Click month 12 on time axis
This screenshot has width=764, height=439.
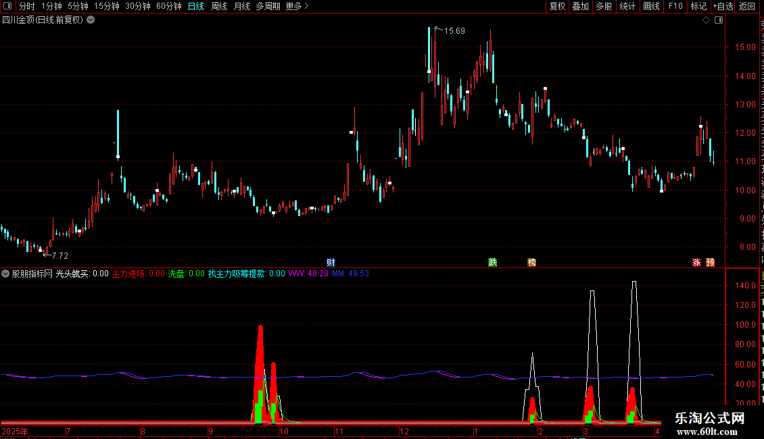pos(404,431)
